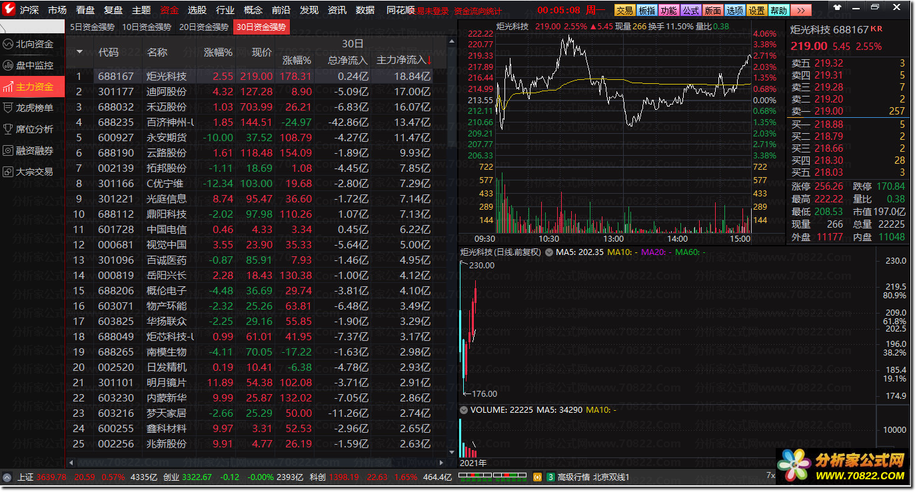Open the table column menu triangle
This screenshot has width=917, height=492.
(80, 52)
